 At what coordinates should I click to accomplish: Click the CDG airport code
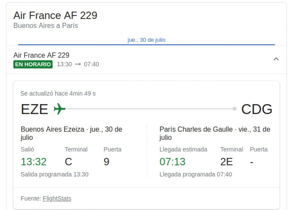[257, 109]
